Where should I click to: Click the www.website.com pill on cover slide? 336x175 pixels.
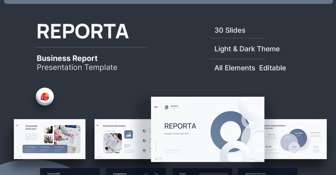click(x=174, y=150)
